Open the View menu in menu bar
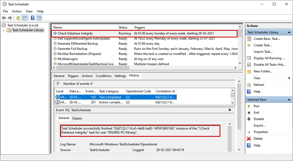Image resolution: width=293 pixels, height=161 pixels. point(29,11)
